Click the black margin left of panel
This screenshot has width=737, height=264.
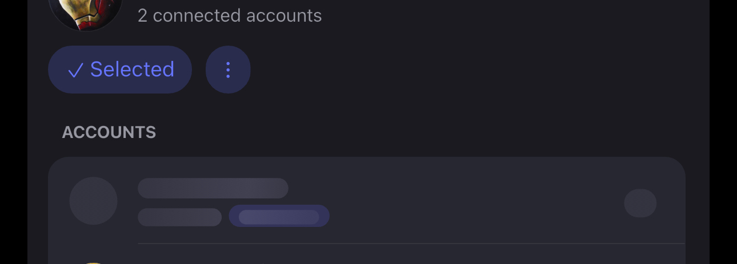tap(13, 131)
